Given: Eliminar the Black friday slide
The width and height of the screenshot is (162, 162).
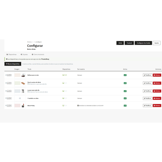Looking at the screenshot, I should 157,106.
